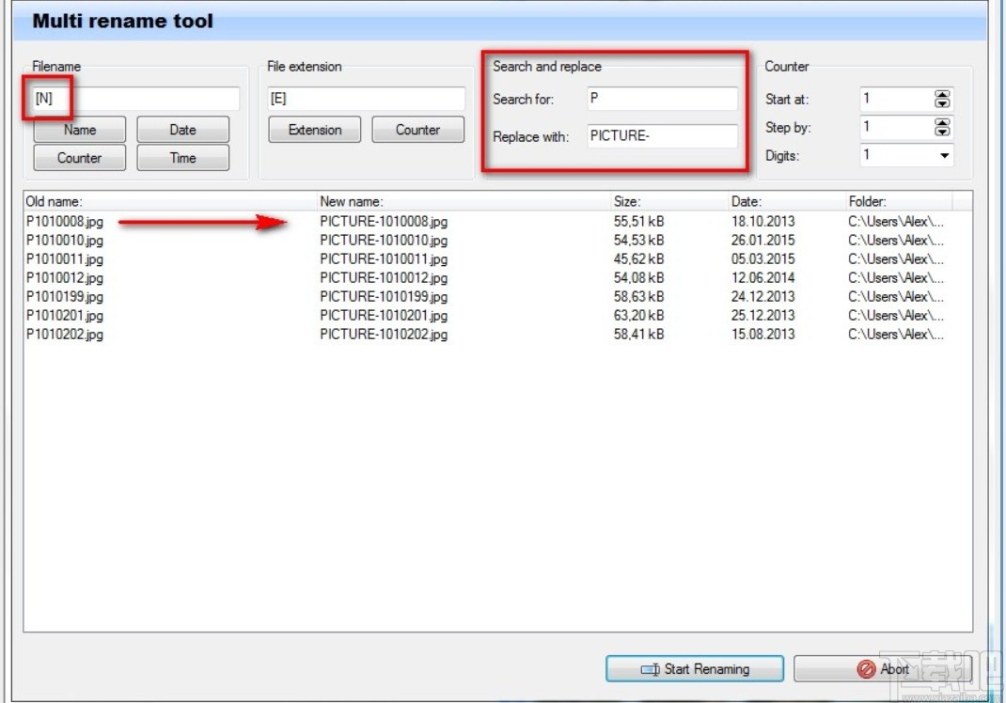Click the New name column header
The image size is (1006, 703).
[x=464, y=201]
